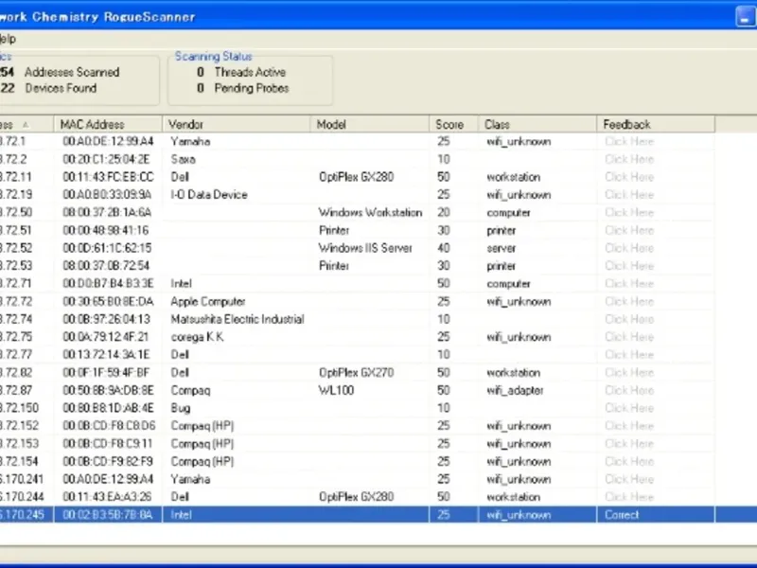Click the 'Windows IIS Server' model cell
This screenshot has height=568, width=757.
[365, 248]
